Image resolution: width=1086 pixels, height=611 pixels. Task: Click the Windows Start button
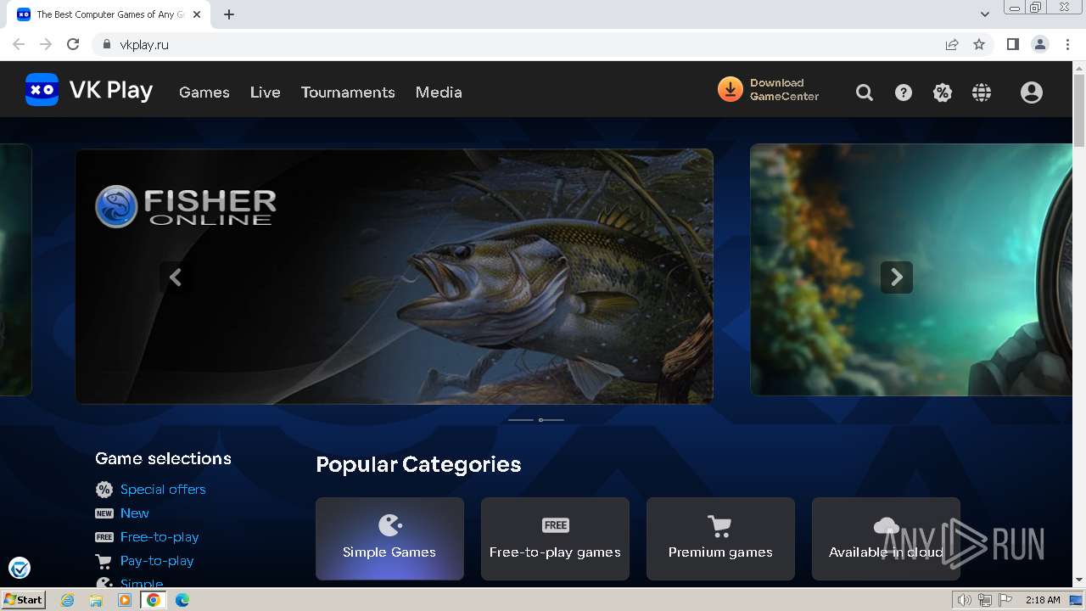[23, 600]
